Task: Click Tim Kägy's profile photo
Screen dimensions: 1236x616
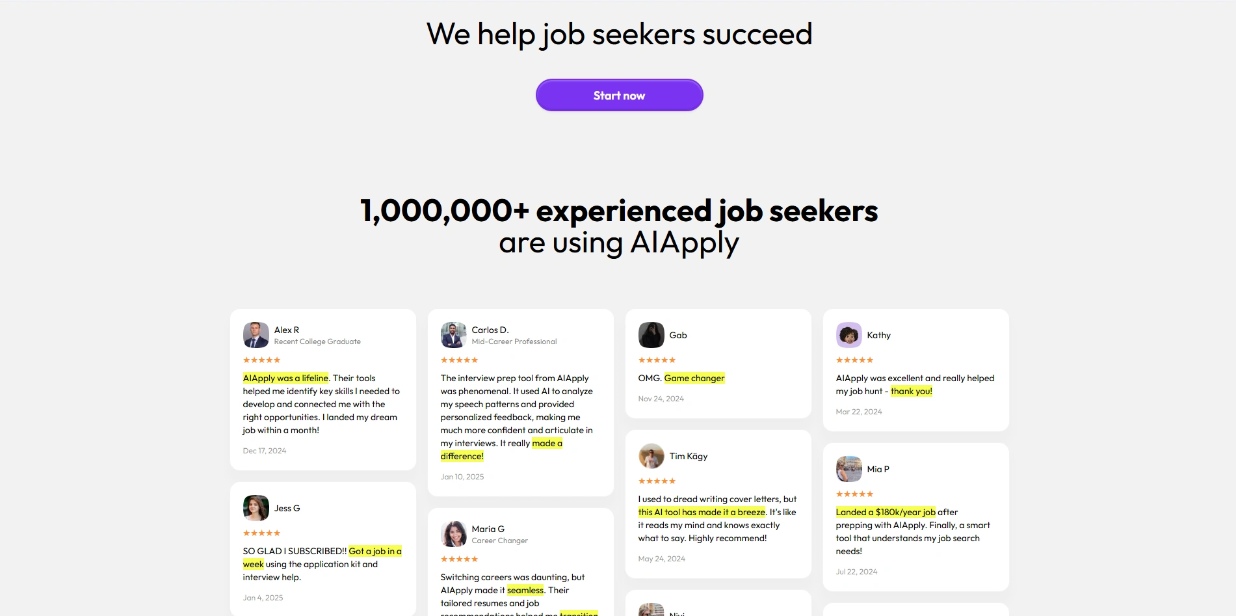Action: 651,456
